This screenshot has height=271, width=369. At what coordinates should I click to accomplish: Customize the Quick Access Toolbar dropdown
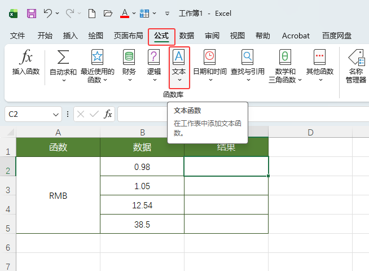167,14
